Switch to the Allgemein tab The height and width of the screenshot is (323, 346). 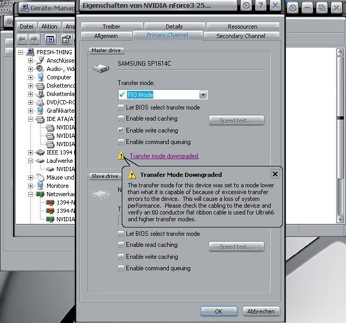point(106,36)
